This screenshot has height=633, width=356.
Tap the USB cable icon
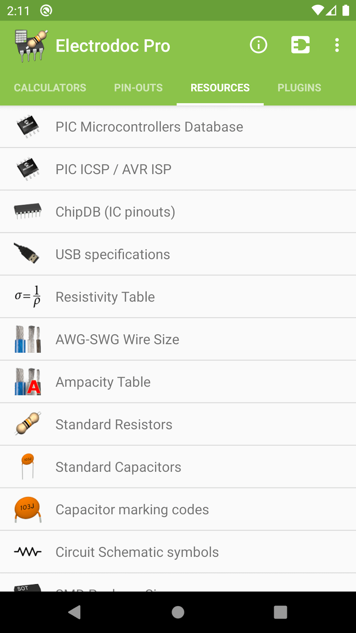(x=27, y=253)
